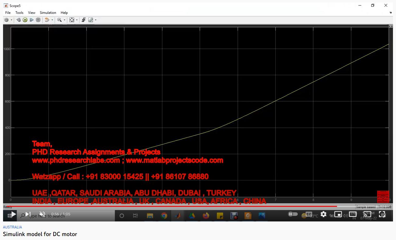Open Task View from the taskbar

click(136, 216)
